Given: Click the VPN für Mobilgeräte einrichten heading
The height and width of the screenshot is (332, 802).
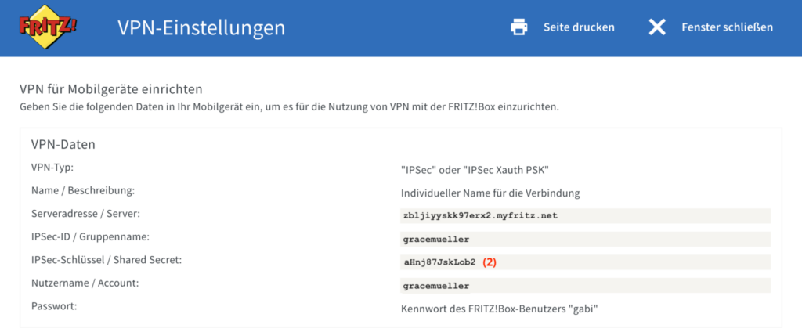Looking at the screenshot, I should [x=111, y=89].
